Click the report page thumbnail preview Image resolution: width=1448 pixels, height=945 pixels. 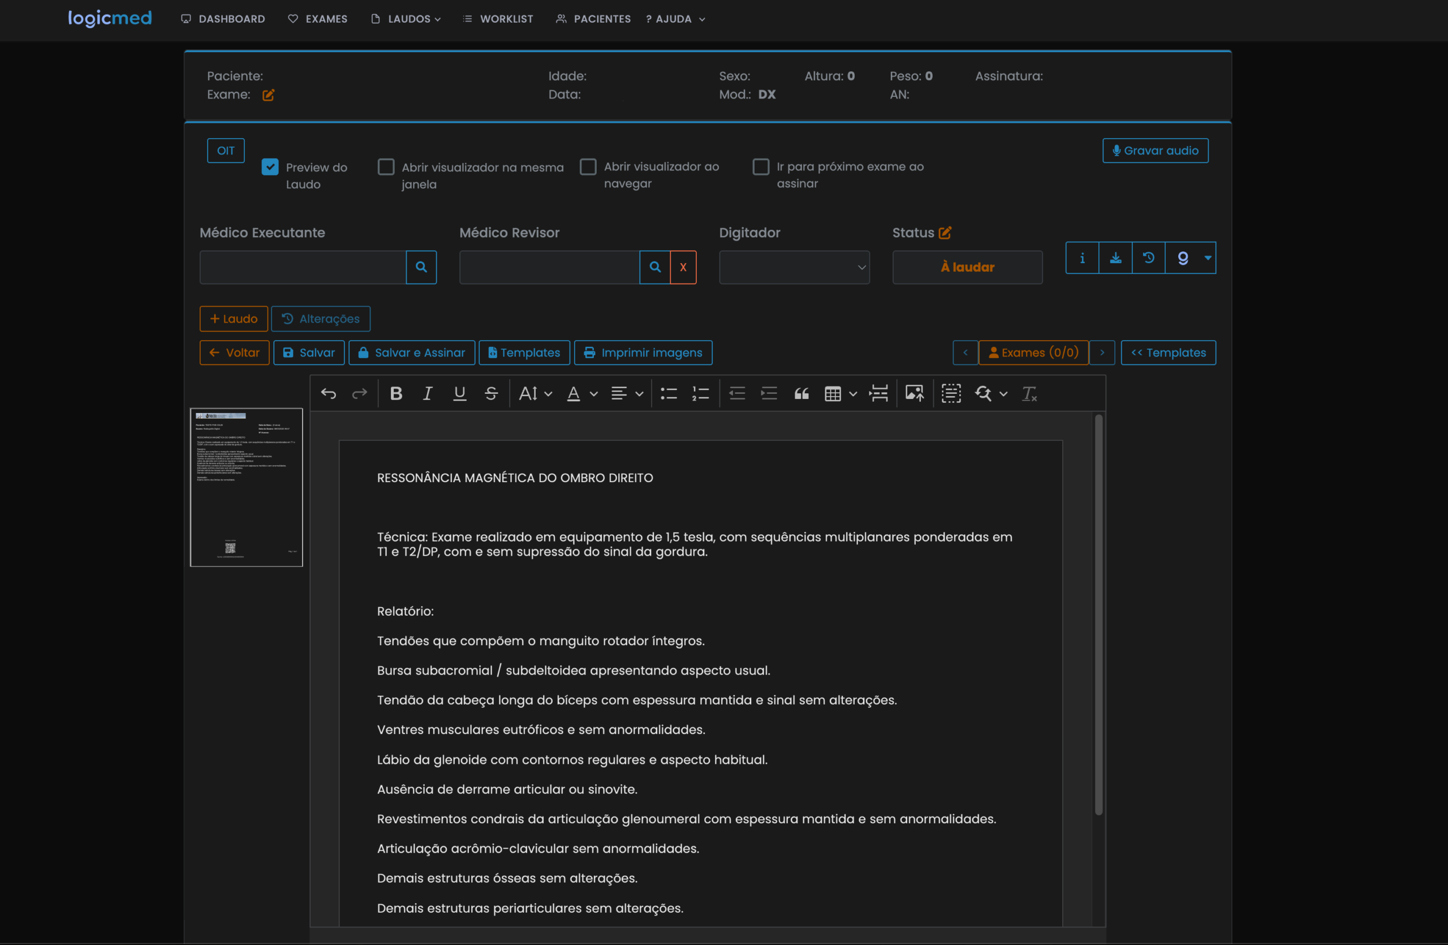click(247, 487)
